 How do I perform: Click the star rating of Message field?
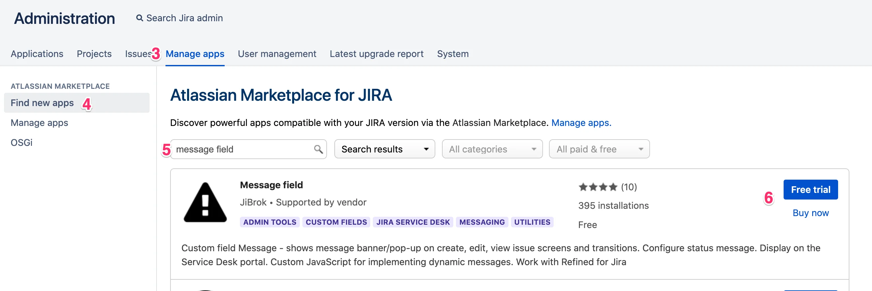pyautogui.click(x=598, y=187)
